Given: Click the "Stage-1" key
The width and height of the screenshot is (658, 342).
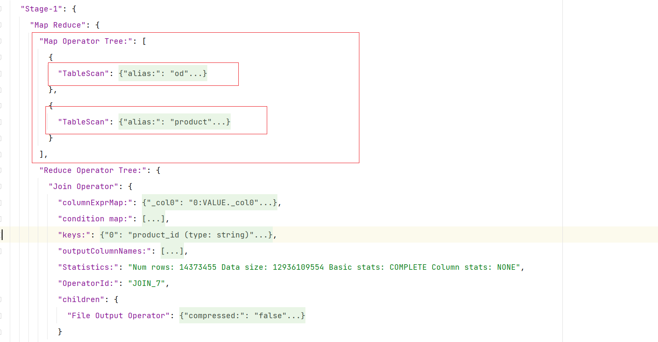Looking at the screenshot, I should click(42, 9).
